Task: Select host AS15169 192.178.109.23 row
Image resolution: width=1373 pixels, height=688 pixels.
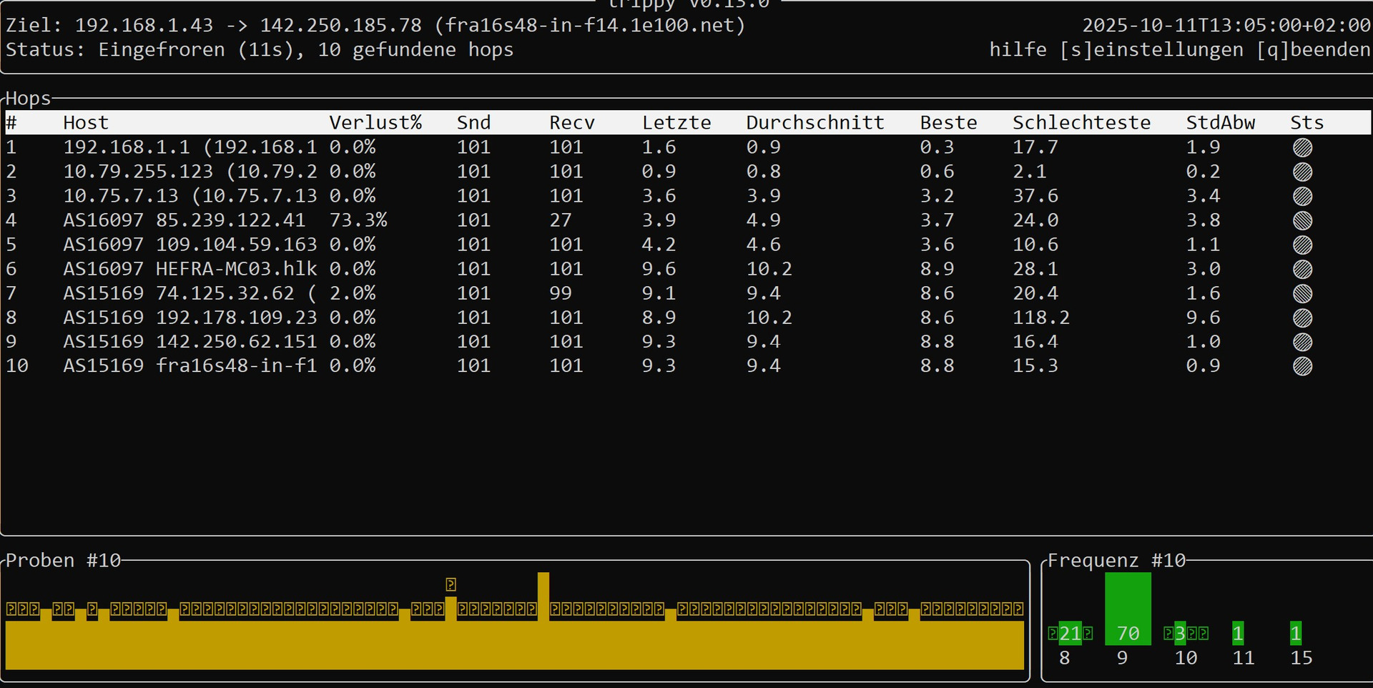Action: pyautogui.click(x=190, y=318)
